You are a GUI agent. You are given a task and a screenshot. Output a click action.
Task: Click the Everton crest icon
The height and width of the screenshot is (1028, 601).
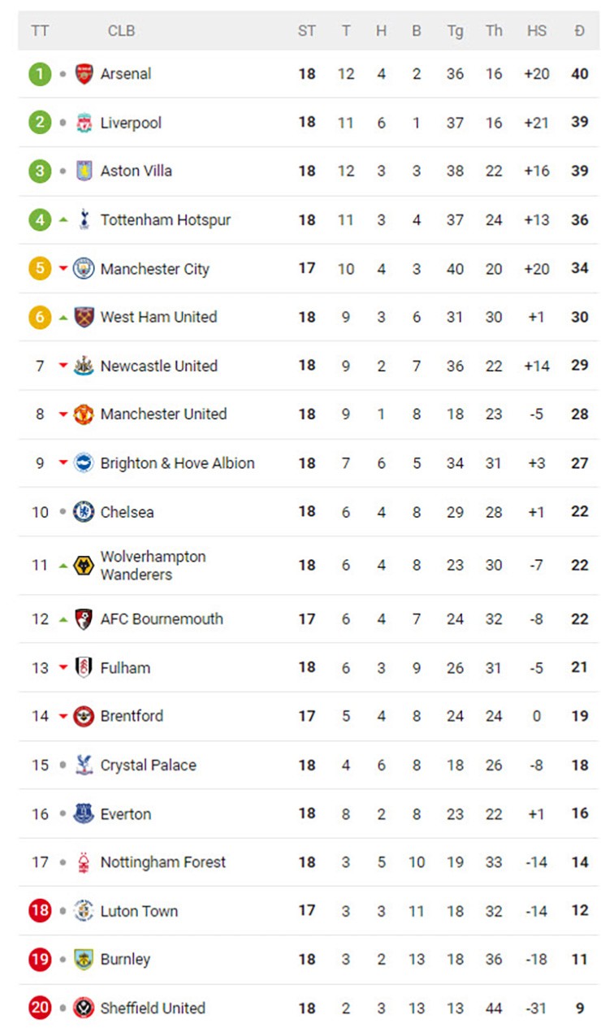84,813
